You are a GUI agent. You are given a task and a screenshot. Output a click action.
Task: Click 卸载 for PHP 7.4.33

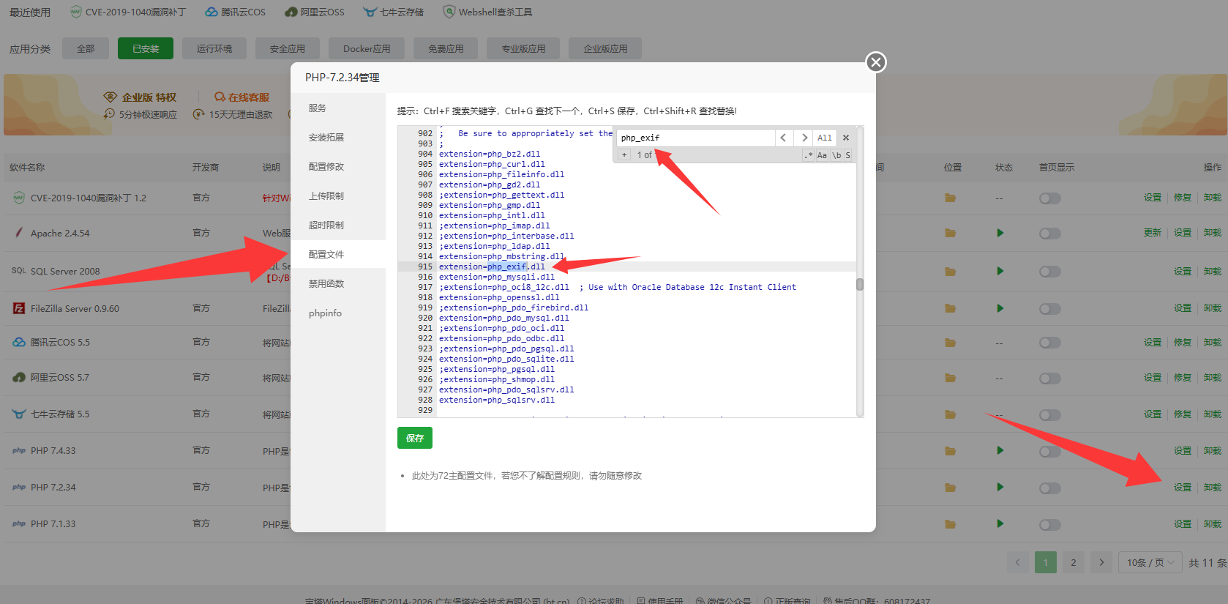[1213, 451]
